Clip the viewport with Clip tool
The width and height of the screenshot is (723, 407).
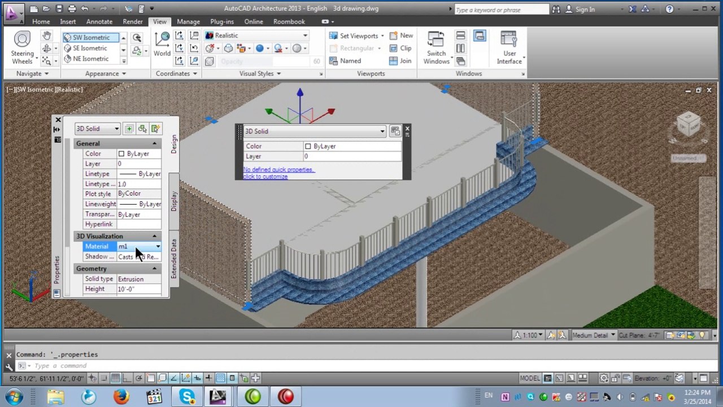400,49
